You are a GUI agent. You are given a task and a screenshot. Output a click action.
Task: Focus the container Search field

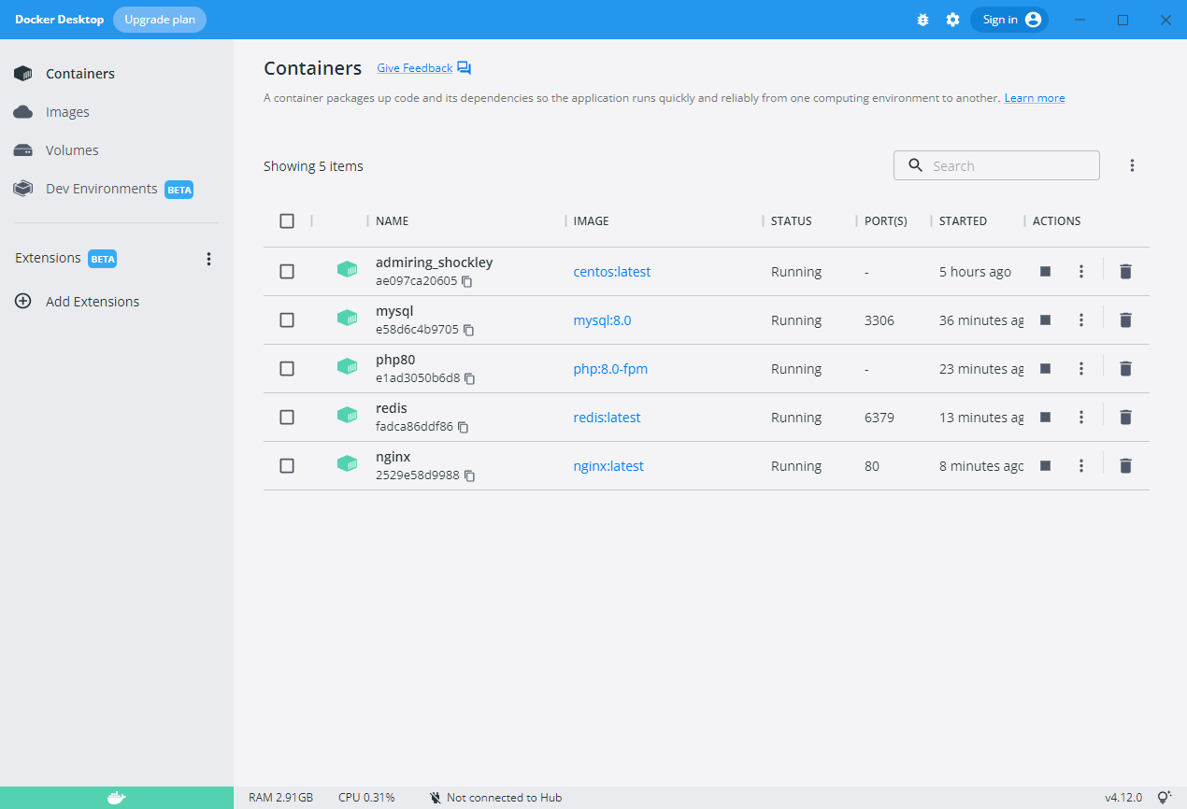click(996, 165)
